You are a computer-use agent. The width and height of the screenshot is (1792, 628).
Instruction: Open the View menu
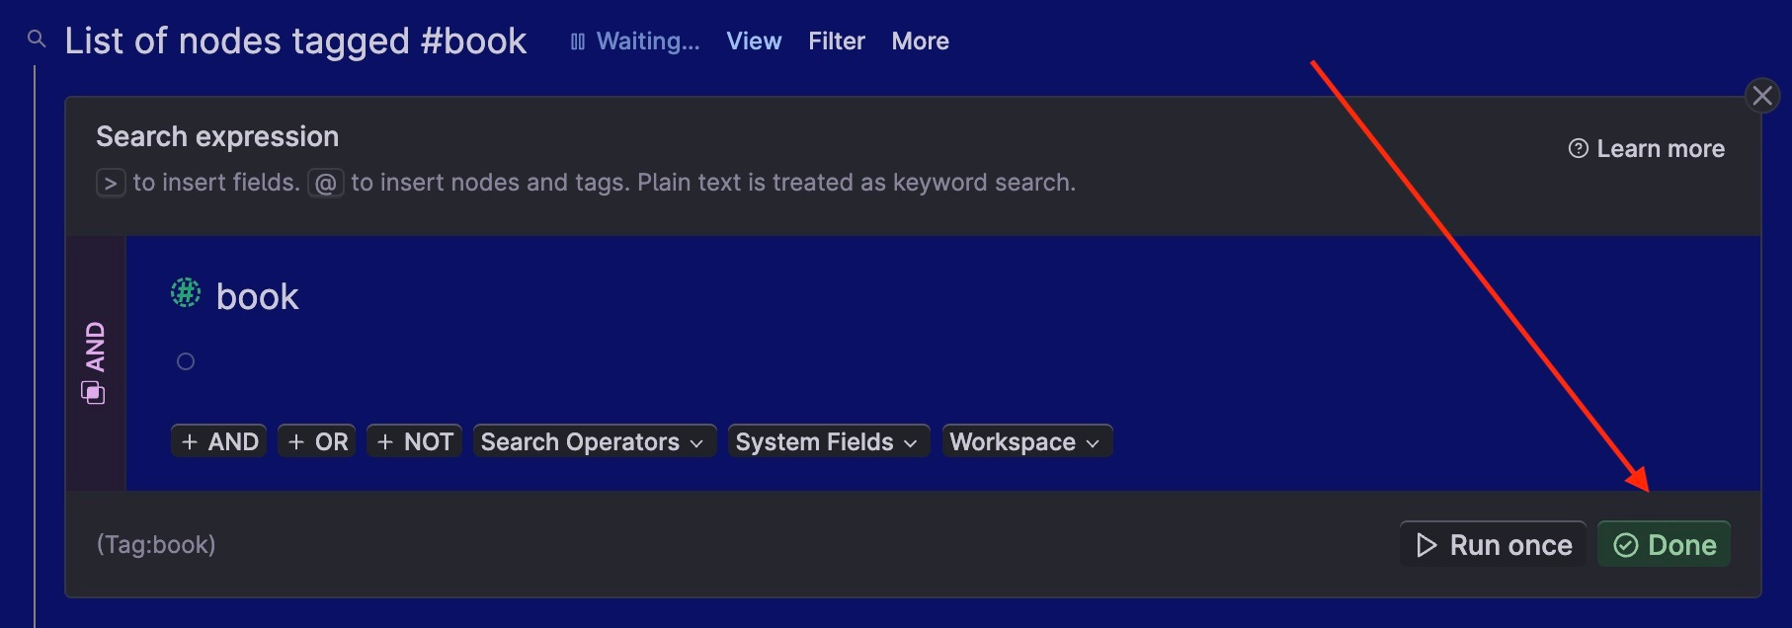tap(754, 41)
